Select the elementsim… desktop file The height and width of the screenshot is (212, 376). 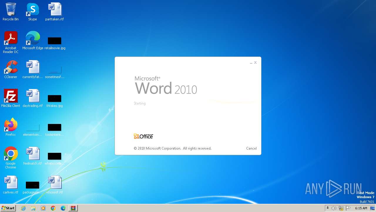[33, 130]
